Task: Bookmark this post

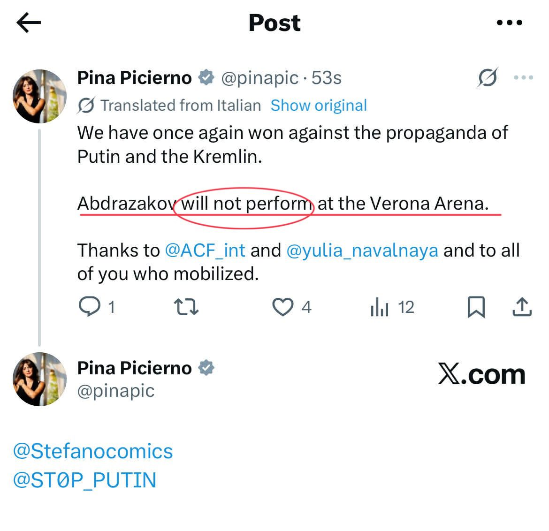Action: [x=476, y=307]
